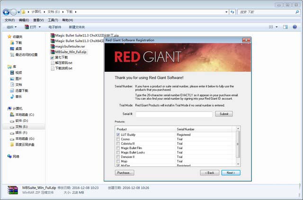Open the 文件(F) menu
This screenshot has width=303, height=200.
click(9, 20)
